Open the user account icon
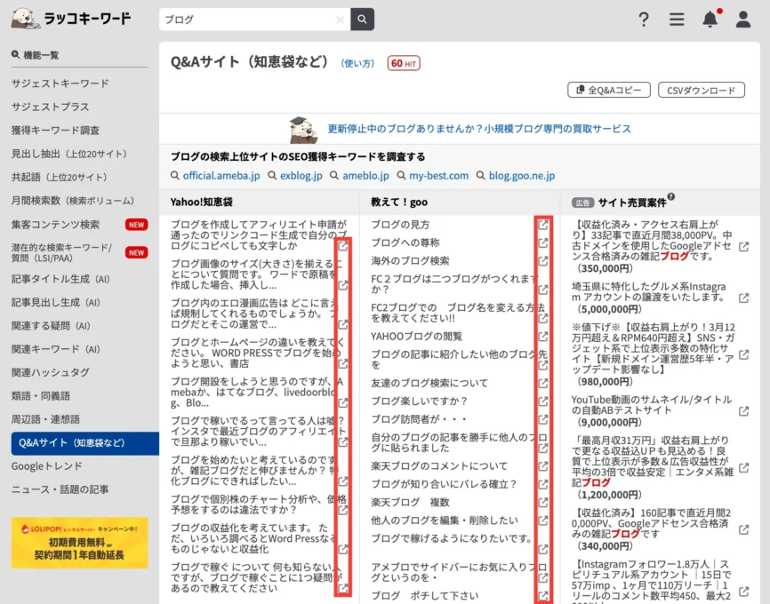770x604 pixels. (743, 20)
